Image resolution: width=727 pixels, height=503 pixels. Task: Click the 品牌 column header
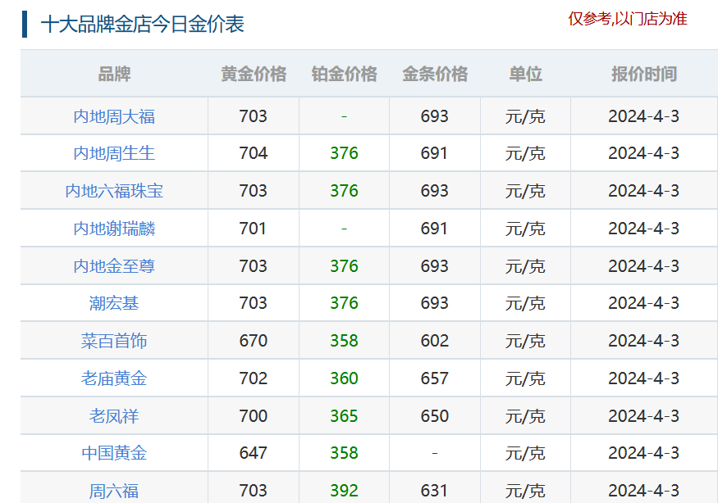tap(114, 74)
